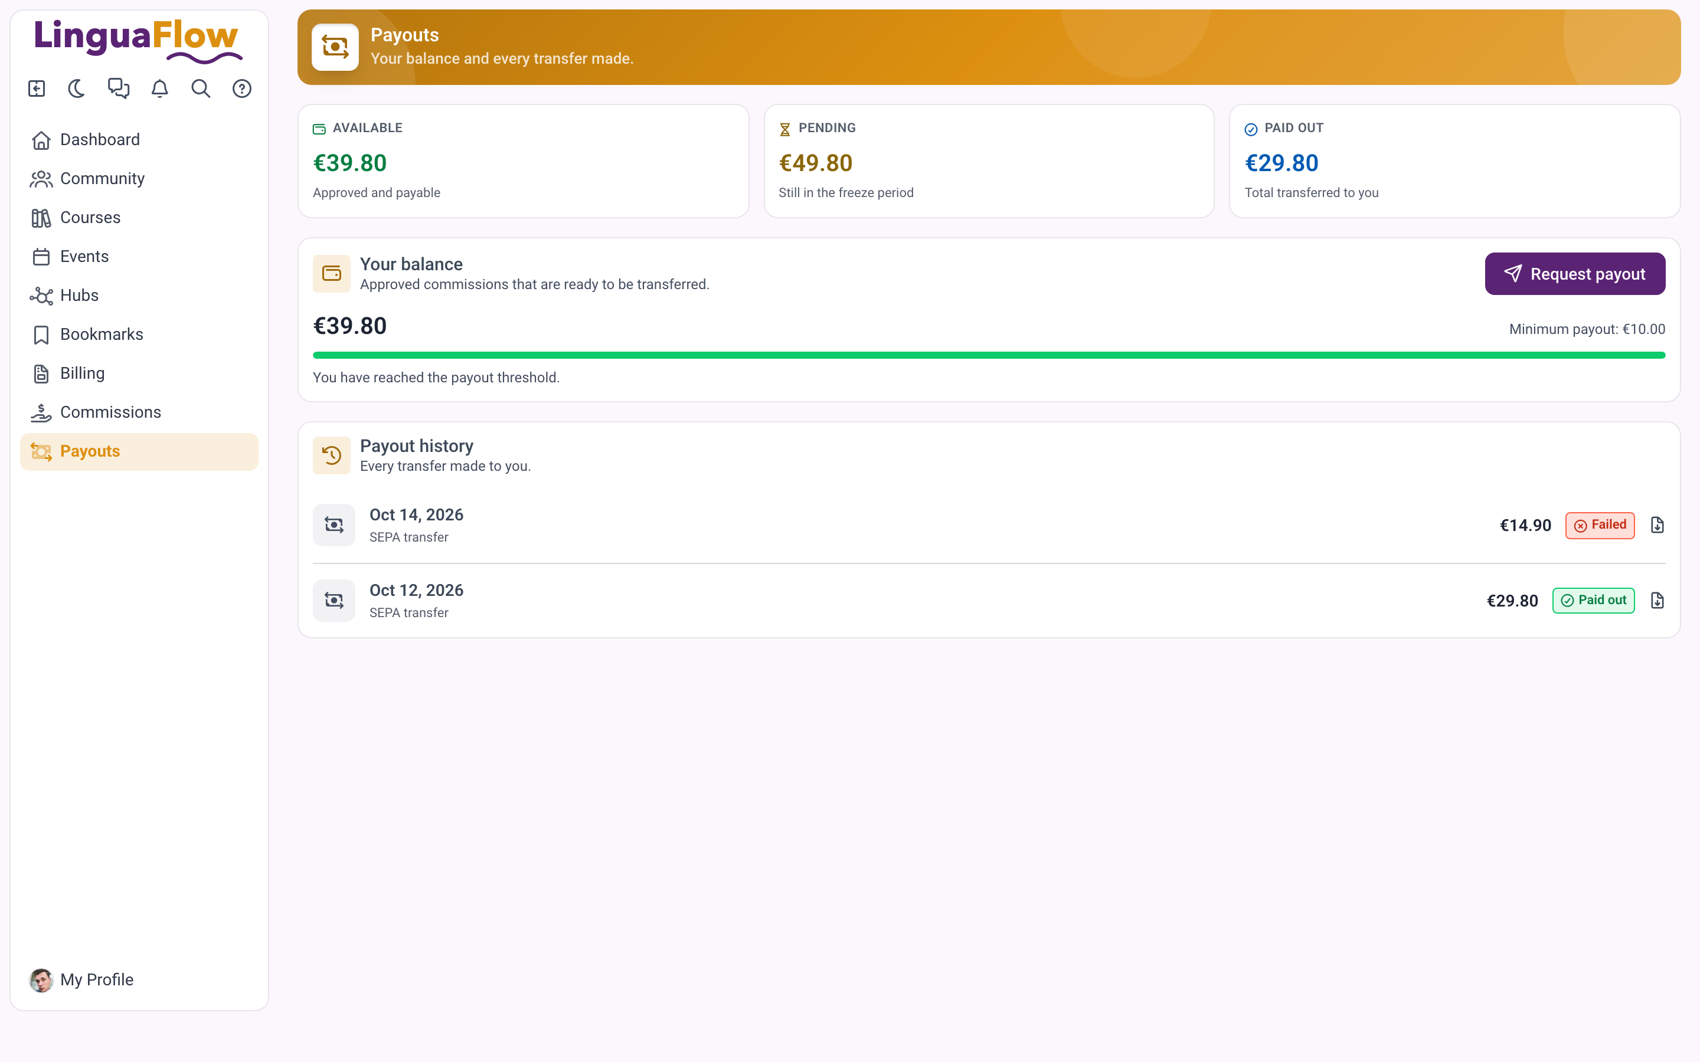This screenshot has width=1700, height=1062.
Task: Toggle dark mode moon icon
Action: pos(77,88)
